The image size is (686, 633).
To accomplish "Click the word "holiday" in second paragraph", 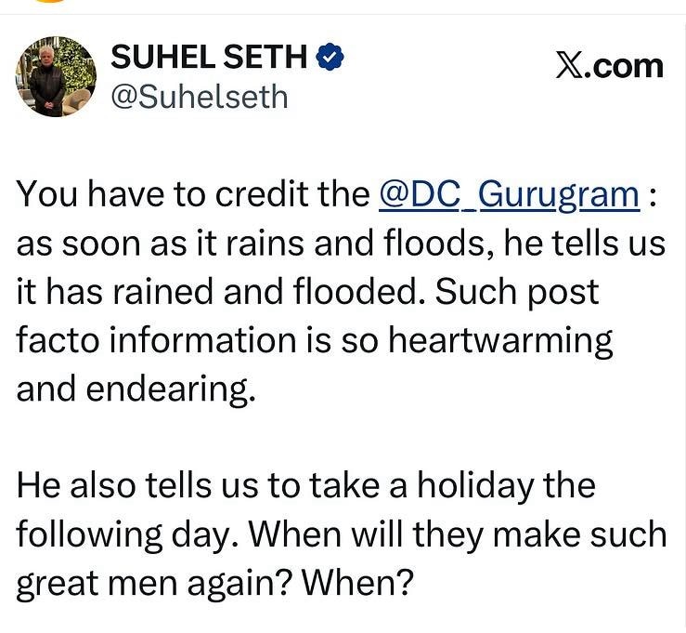I will 475,486.
